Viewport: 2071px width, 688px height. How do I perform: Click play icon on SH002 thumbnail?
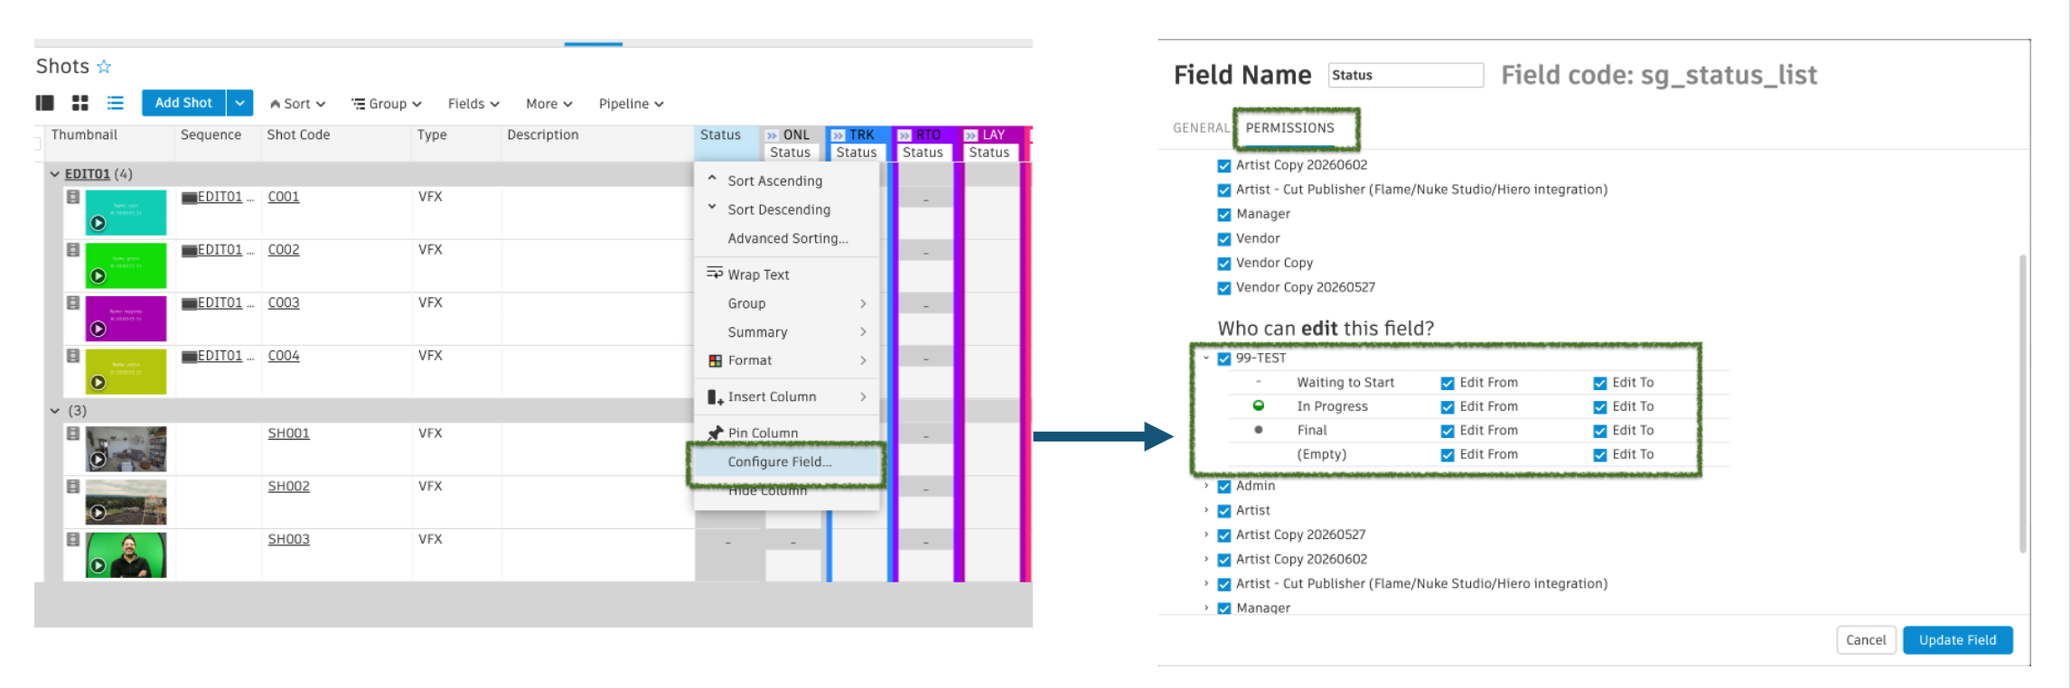pos(98,513)
